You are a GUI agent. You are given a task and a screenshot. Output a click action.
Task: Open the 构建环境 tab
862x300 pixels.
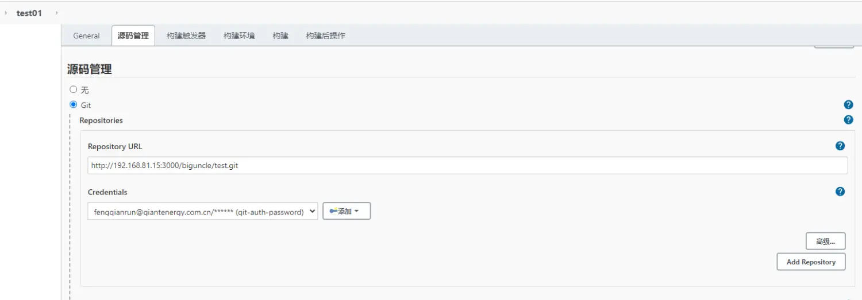(239, 36)
